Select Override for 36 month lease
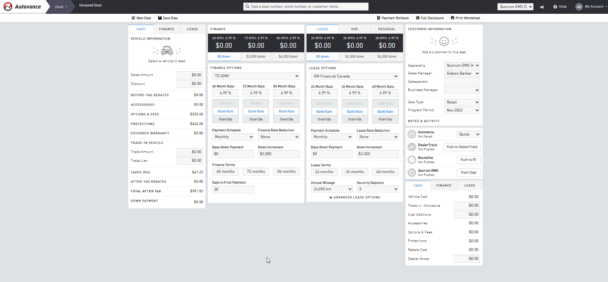Screen dimensions: 608x282 click(x=355, y=119)
